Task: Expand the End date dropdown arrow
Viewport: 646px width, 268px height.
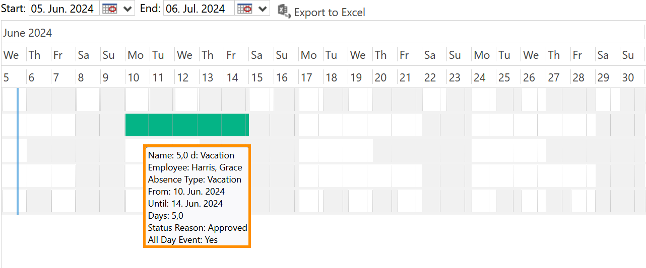Action: (263, 9)
